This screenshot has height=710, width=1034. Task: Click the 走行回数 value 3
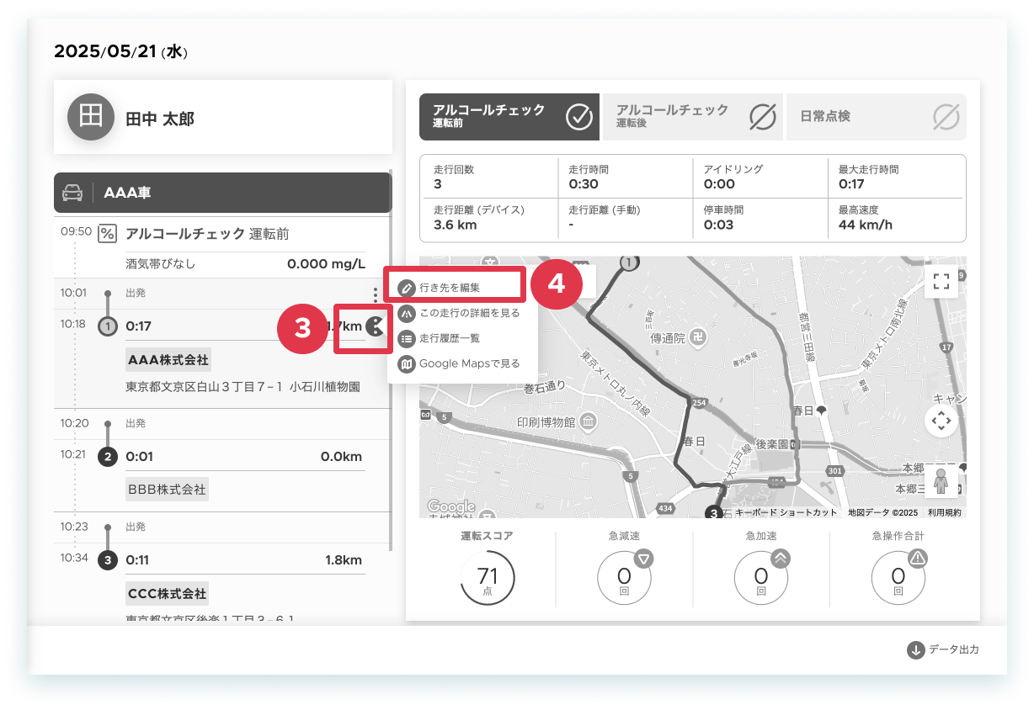[x=438, y=184]
